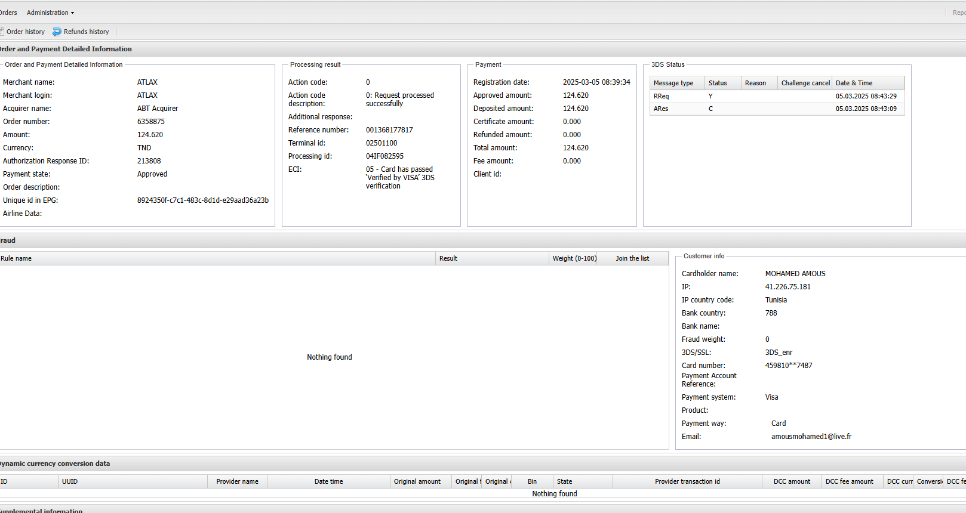Image resolution: width=966 pixels, height=513 pixels.
Task: Sort fraud rules by Weight (0-100)
Action: 574,258
